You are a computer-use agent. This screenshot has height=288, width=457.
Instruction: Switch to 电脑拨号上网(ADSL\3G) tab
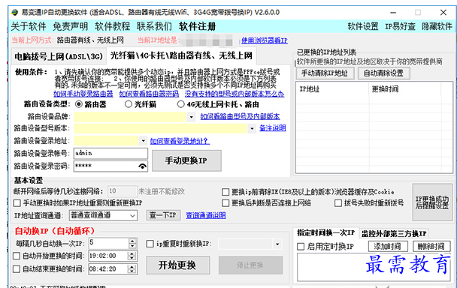[59, 56]
